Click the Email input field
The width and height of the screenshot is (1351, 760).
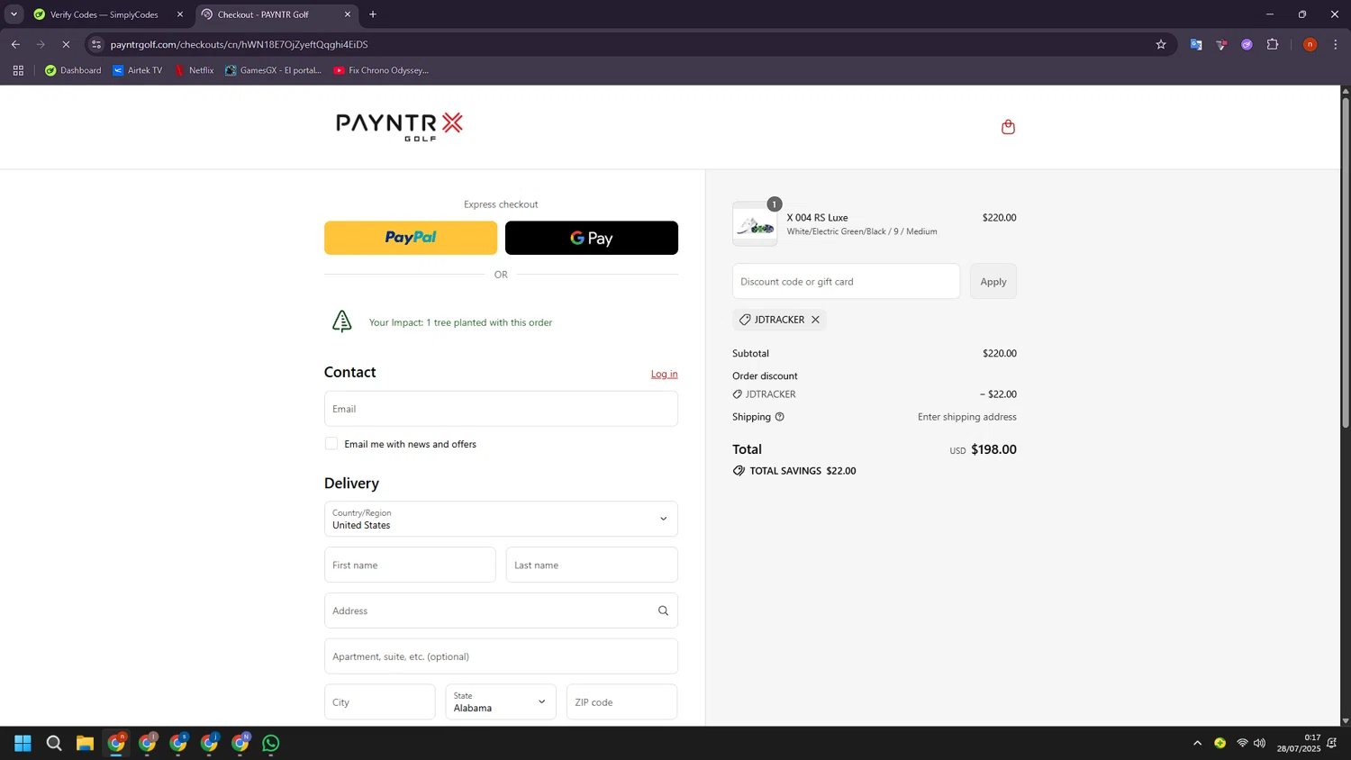501,409
